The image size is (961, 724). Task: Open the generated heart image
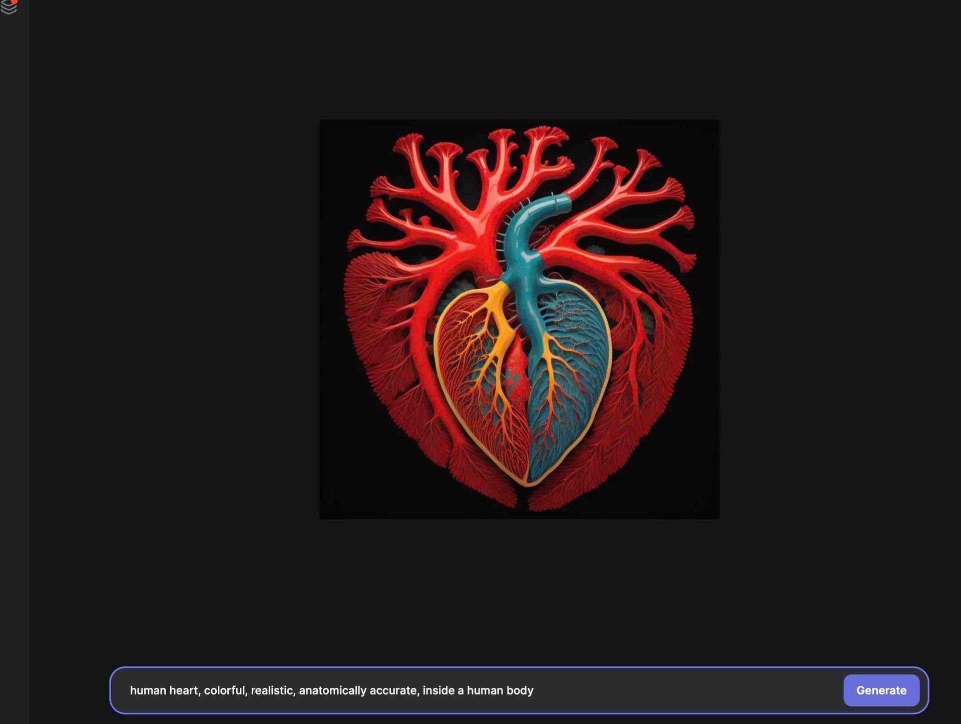pos(519,319)
